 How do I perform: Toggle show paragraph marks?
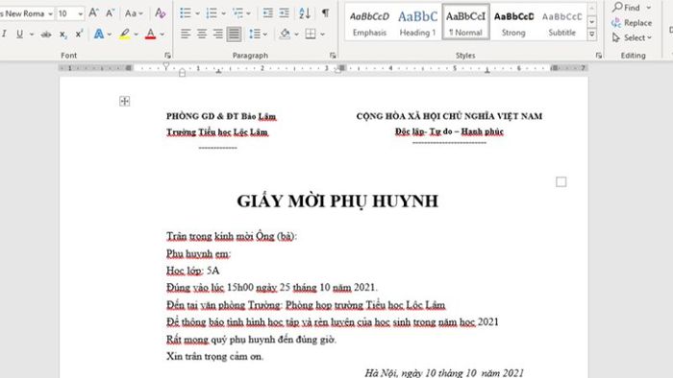(326, 13)
